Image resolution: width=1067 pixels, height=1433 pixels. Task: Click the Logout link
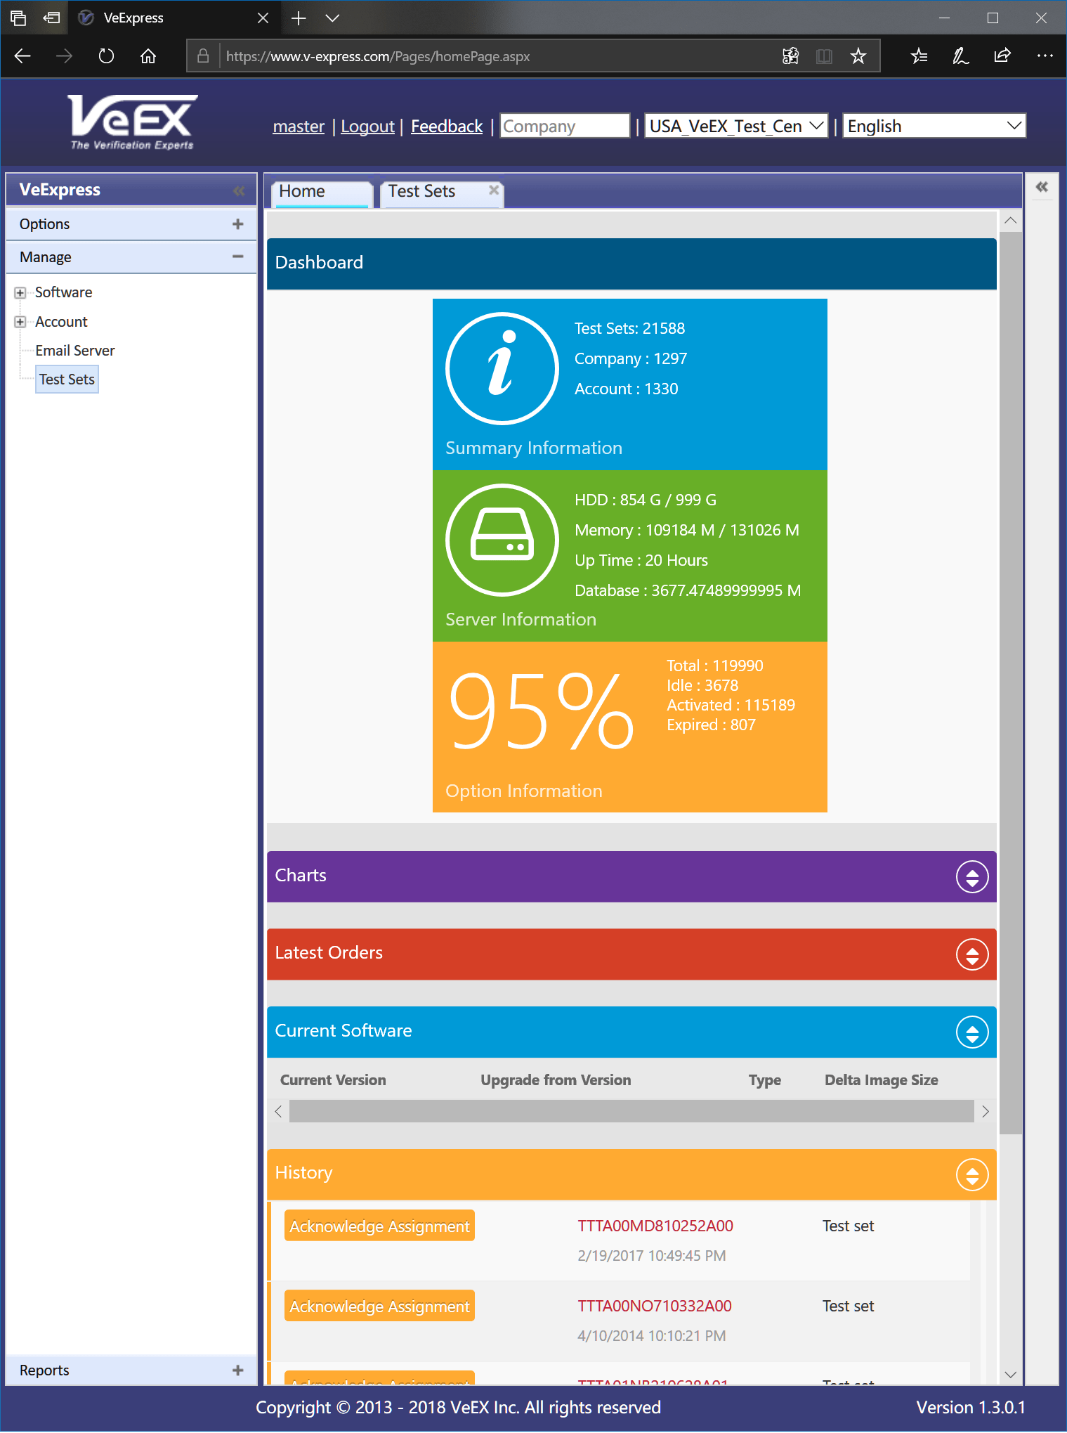coord(367,127)
